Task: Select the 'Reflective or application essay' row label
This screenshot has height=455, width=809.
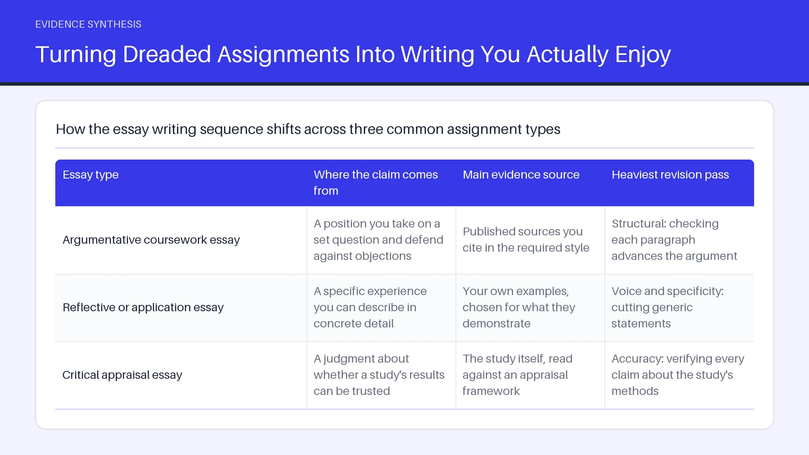Action: tap(181, 308)
